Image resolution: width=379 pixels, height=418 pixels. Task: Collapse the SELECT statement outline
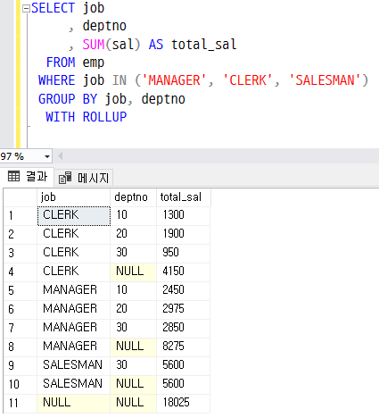(x=26, y=9)
